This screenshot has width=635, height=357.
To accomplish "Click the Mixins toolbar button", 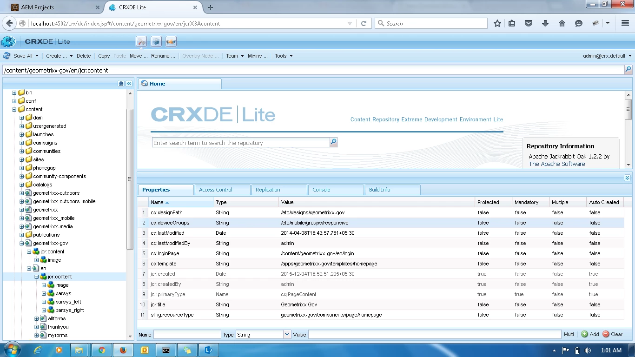I will coord(258,56).
